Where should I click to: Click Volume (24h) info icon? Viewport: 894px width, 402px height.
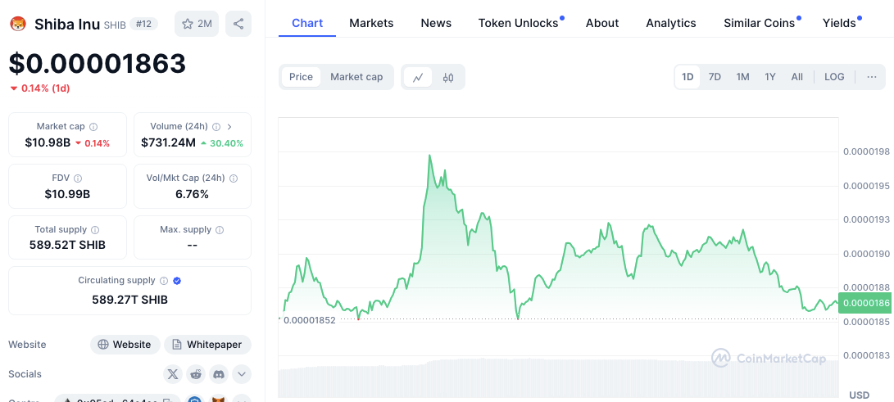pyautogui.click(x=216, y=126)
